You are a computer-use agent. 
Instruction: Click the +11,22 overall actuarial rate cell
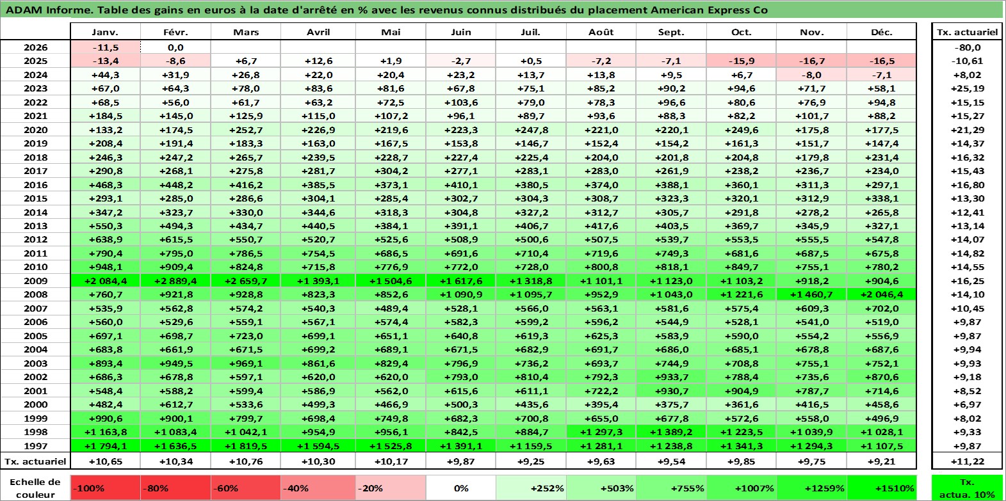pyautogui.click(x=968, y=461)
